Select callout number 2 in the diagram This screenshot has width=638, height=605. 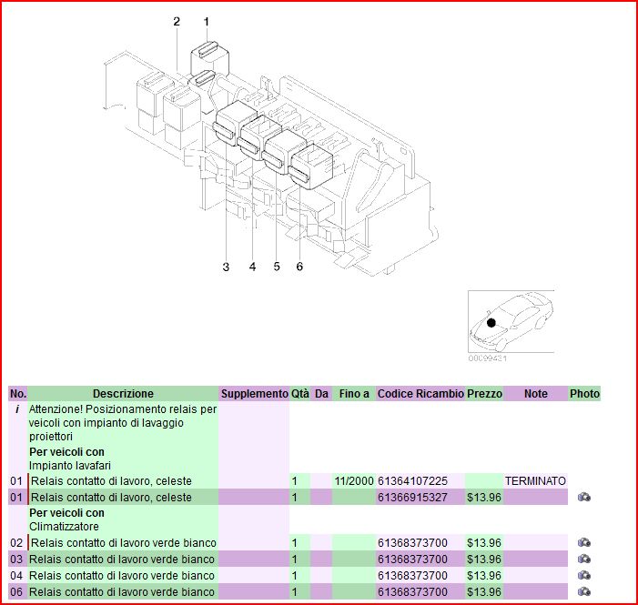(x=177, y=21)
